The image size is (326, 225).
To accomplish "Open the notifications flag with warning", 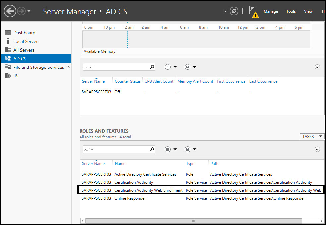I will pyautogui.click(x=254, y=12).
